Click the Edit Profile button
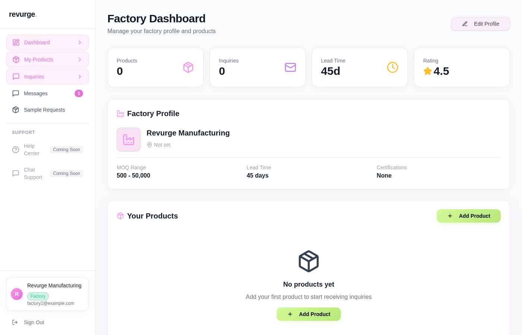 click(480, 24)
